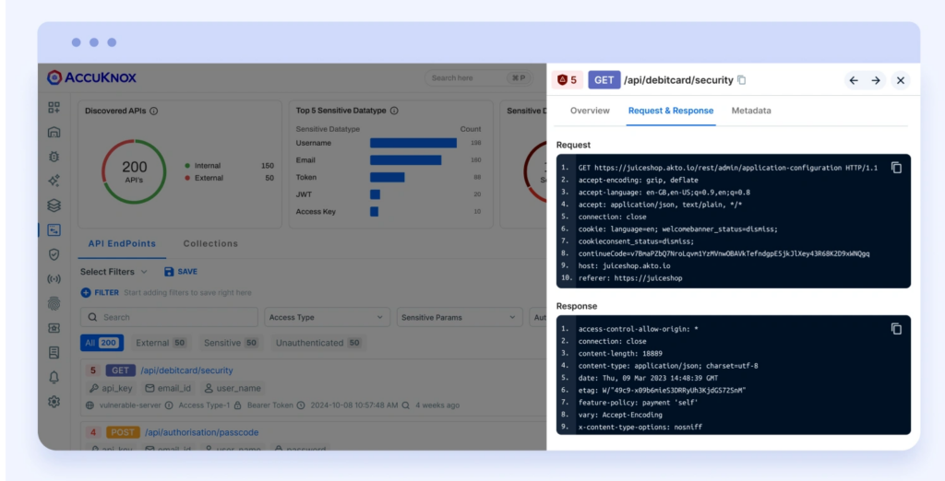Click the reports document icon in sidebar

click(54, 353)
